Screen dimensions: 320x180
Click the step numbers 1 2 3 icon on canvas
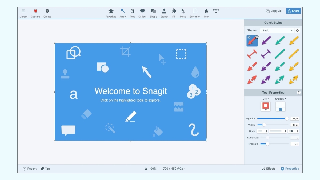tap(194, 91)
